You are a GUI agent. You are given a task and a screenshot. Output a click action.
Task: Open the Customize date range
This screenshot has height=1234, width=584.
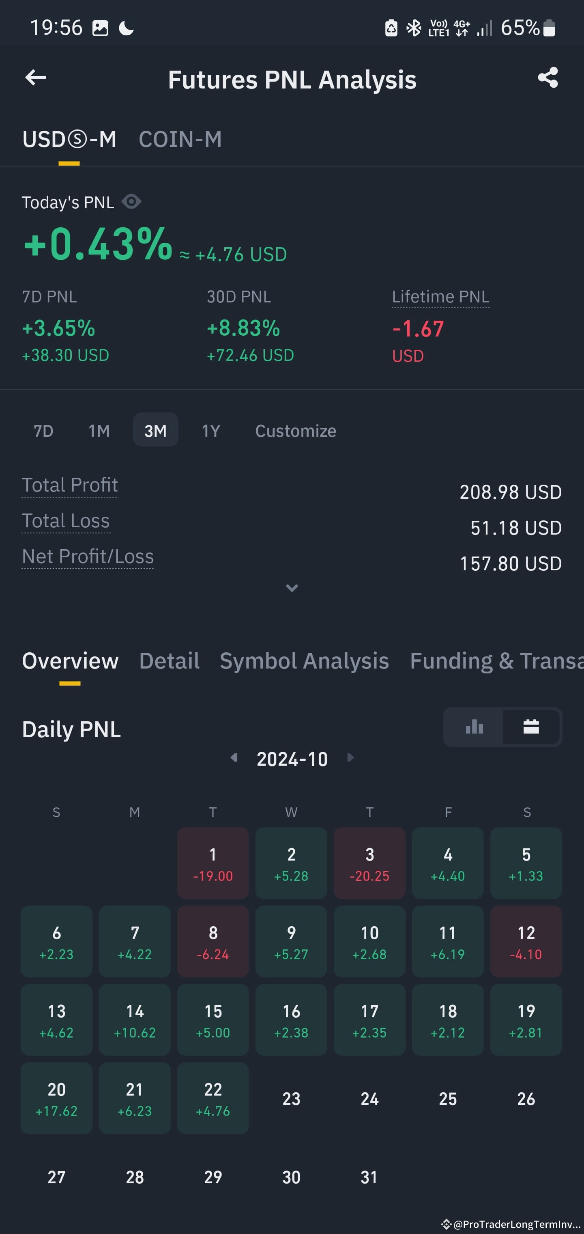point(295,431)
